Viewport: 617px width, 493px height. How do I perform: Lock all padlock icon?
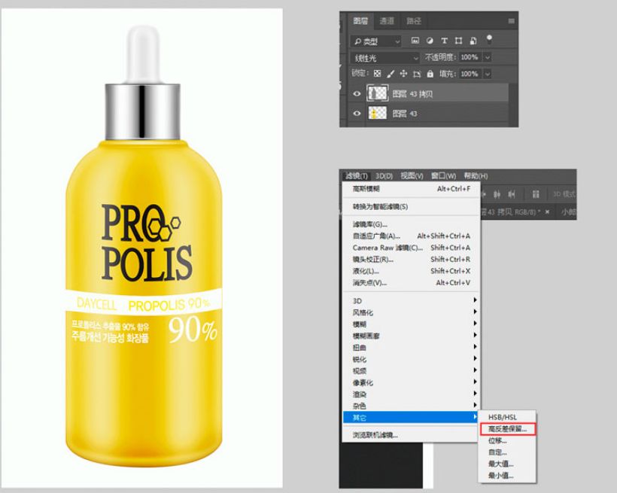click(430, 74)
